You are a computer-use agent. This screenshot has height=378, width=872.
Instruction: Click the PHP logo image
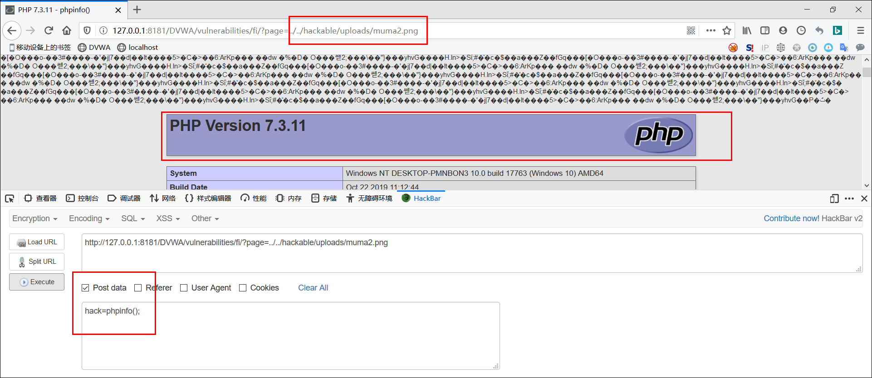point(658,135)
